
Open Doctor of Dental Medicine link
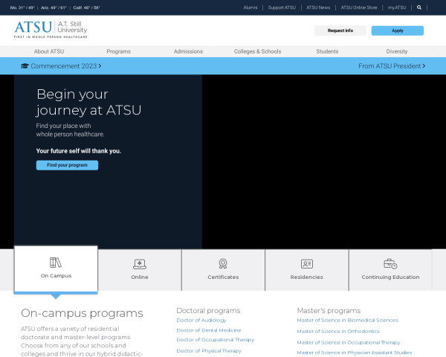(208, 330)
